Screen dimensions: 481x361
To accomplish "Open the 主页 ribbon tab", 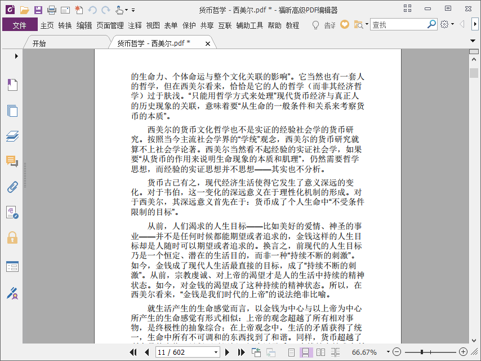I will tap(47, 25).
